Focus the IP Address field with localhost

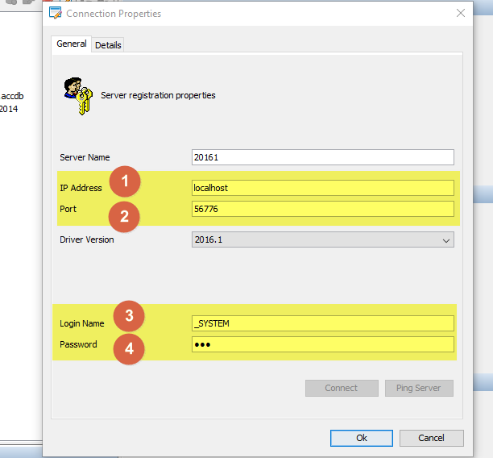pyautogui.click(x=323, y=188)
